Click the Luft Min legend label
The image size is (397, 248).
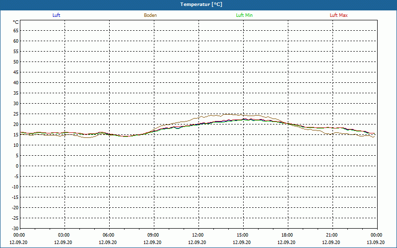(244, 15)
